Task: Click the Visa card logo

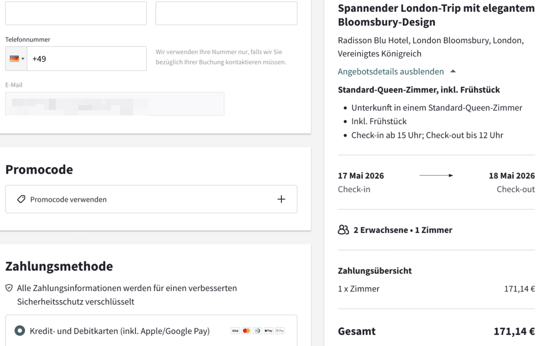Action: tap(235, 331)
